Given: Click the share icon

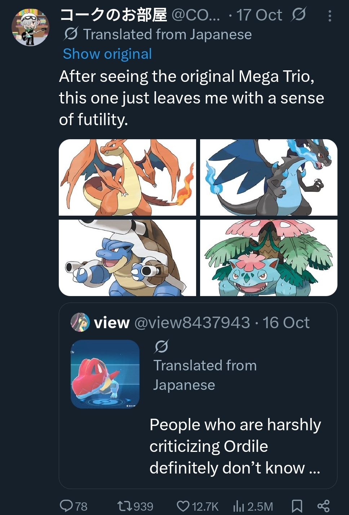Looking at the screenshot, I should (x=323, y=506).
